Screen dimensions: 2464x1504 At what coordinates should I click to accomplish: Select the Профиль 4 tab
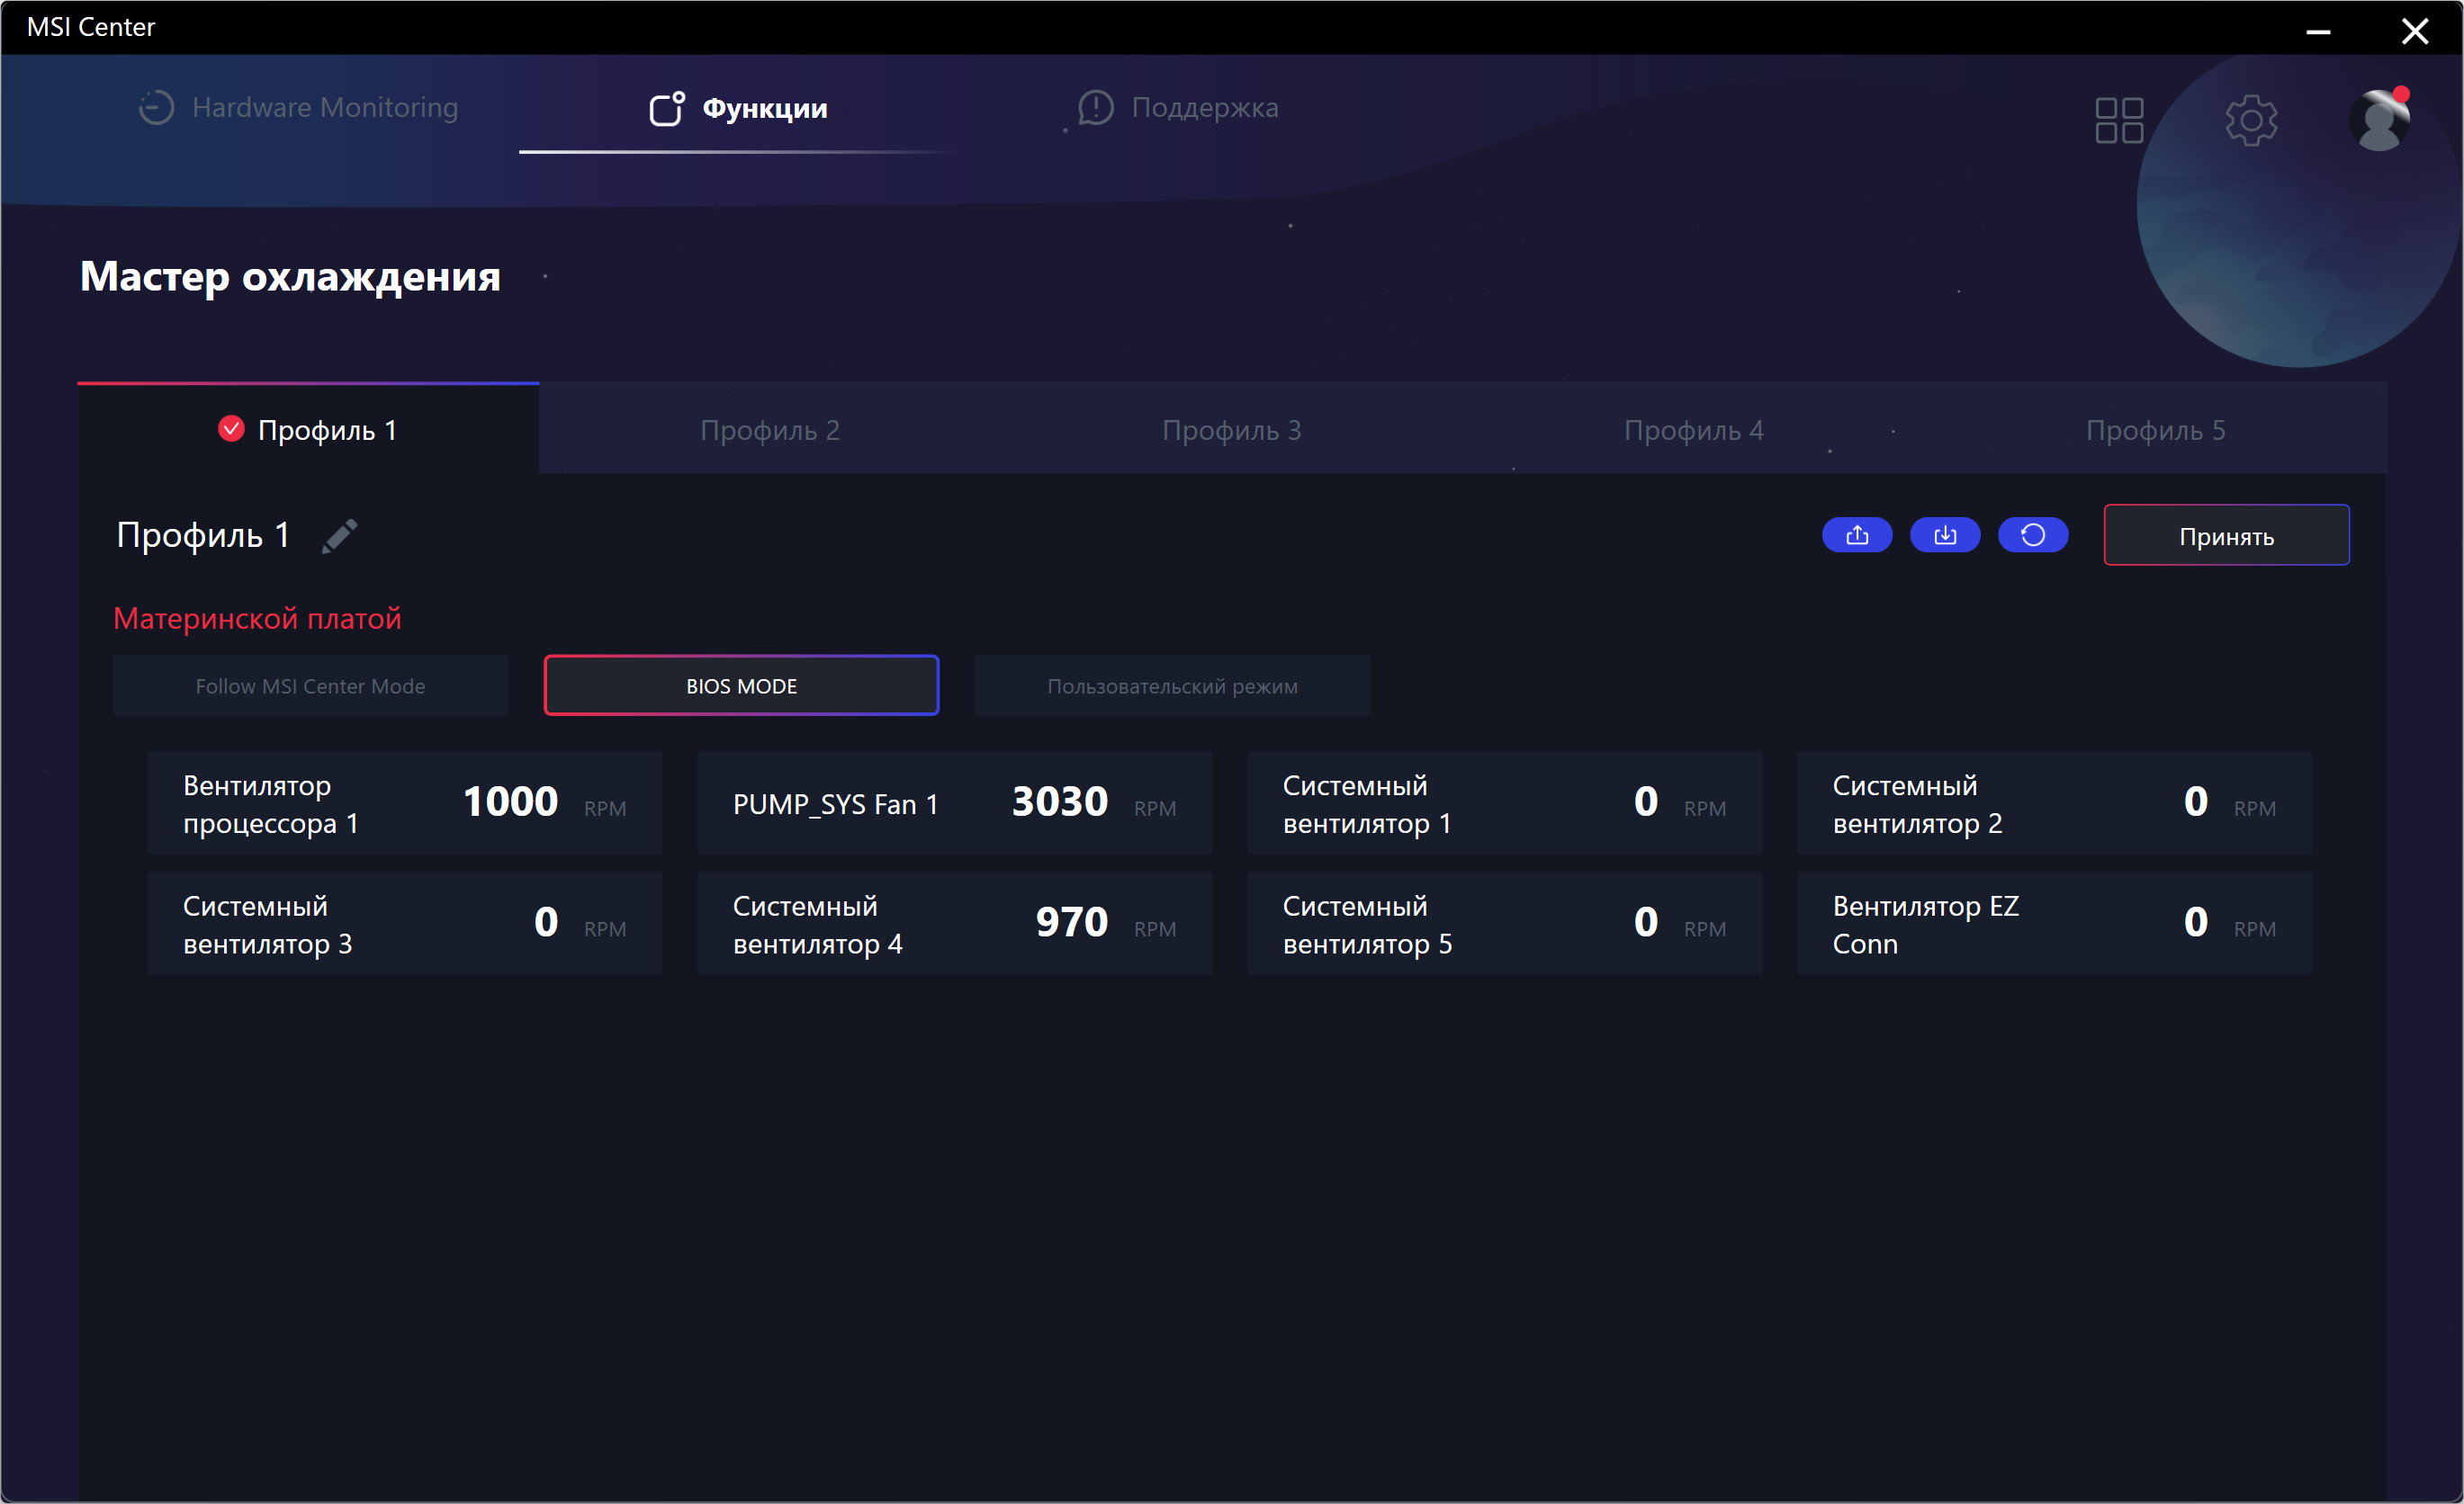click(1693, 430)
